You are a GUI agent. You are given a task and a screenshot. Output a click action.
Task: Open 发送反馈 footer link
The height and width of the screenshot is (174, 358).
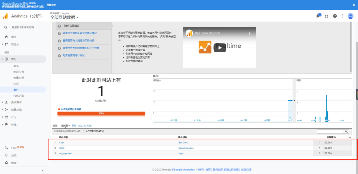point(246,170)
